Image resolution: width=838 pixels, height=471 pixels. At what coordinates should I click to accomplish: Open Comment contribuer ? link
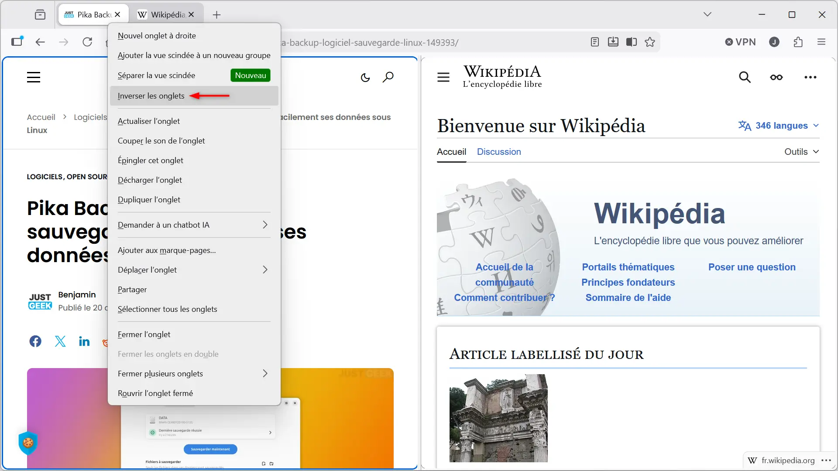click(504, 297)
